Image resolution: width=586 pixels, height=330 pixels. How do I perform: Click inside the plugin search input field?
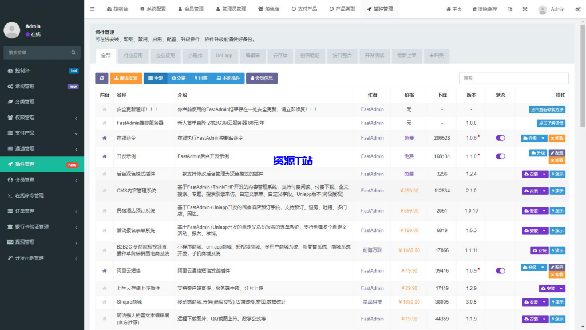[513, 78]
